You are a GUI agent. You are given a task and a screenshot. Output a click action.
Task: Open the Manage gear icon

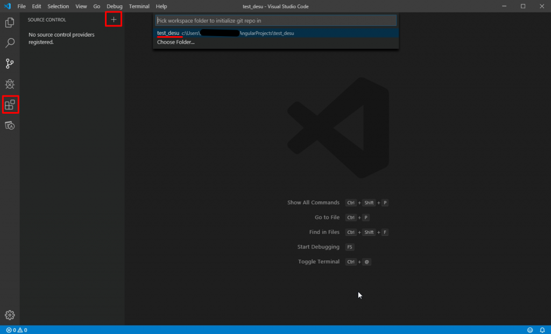(10, 315)
